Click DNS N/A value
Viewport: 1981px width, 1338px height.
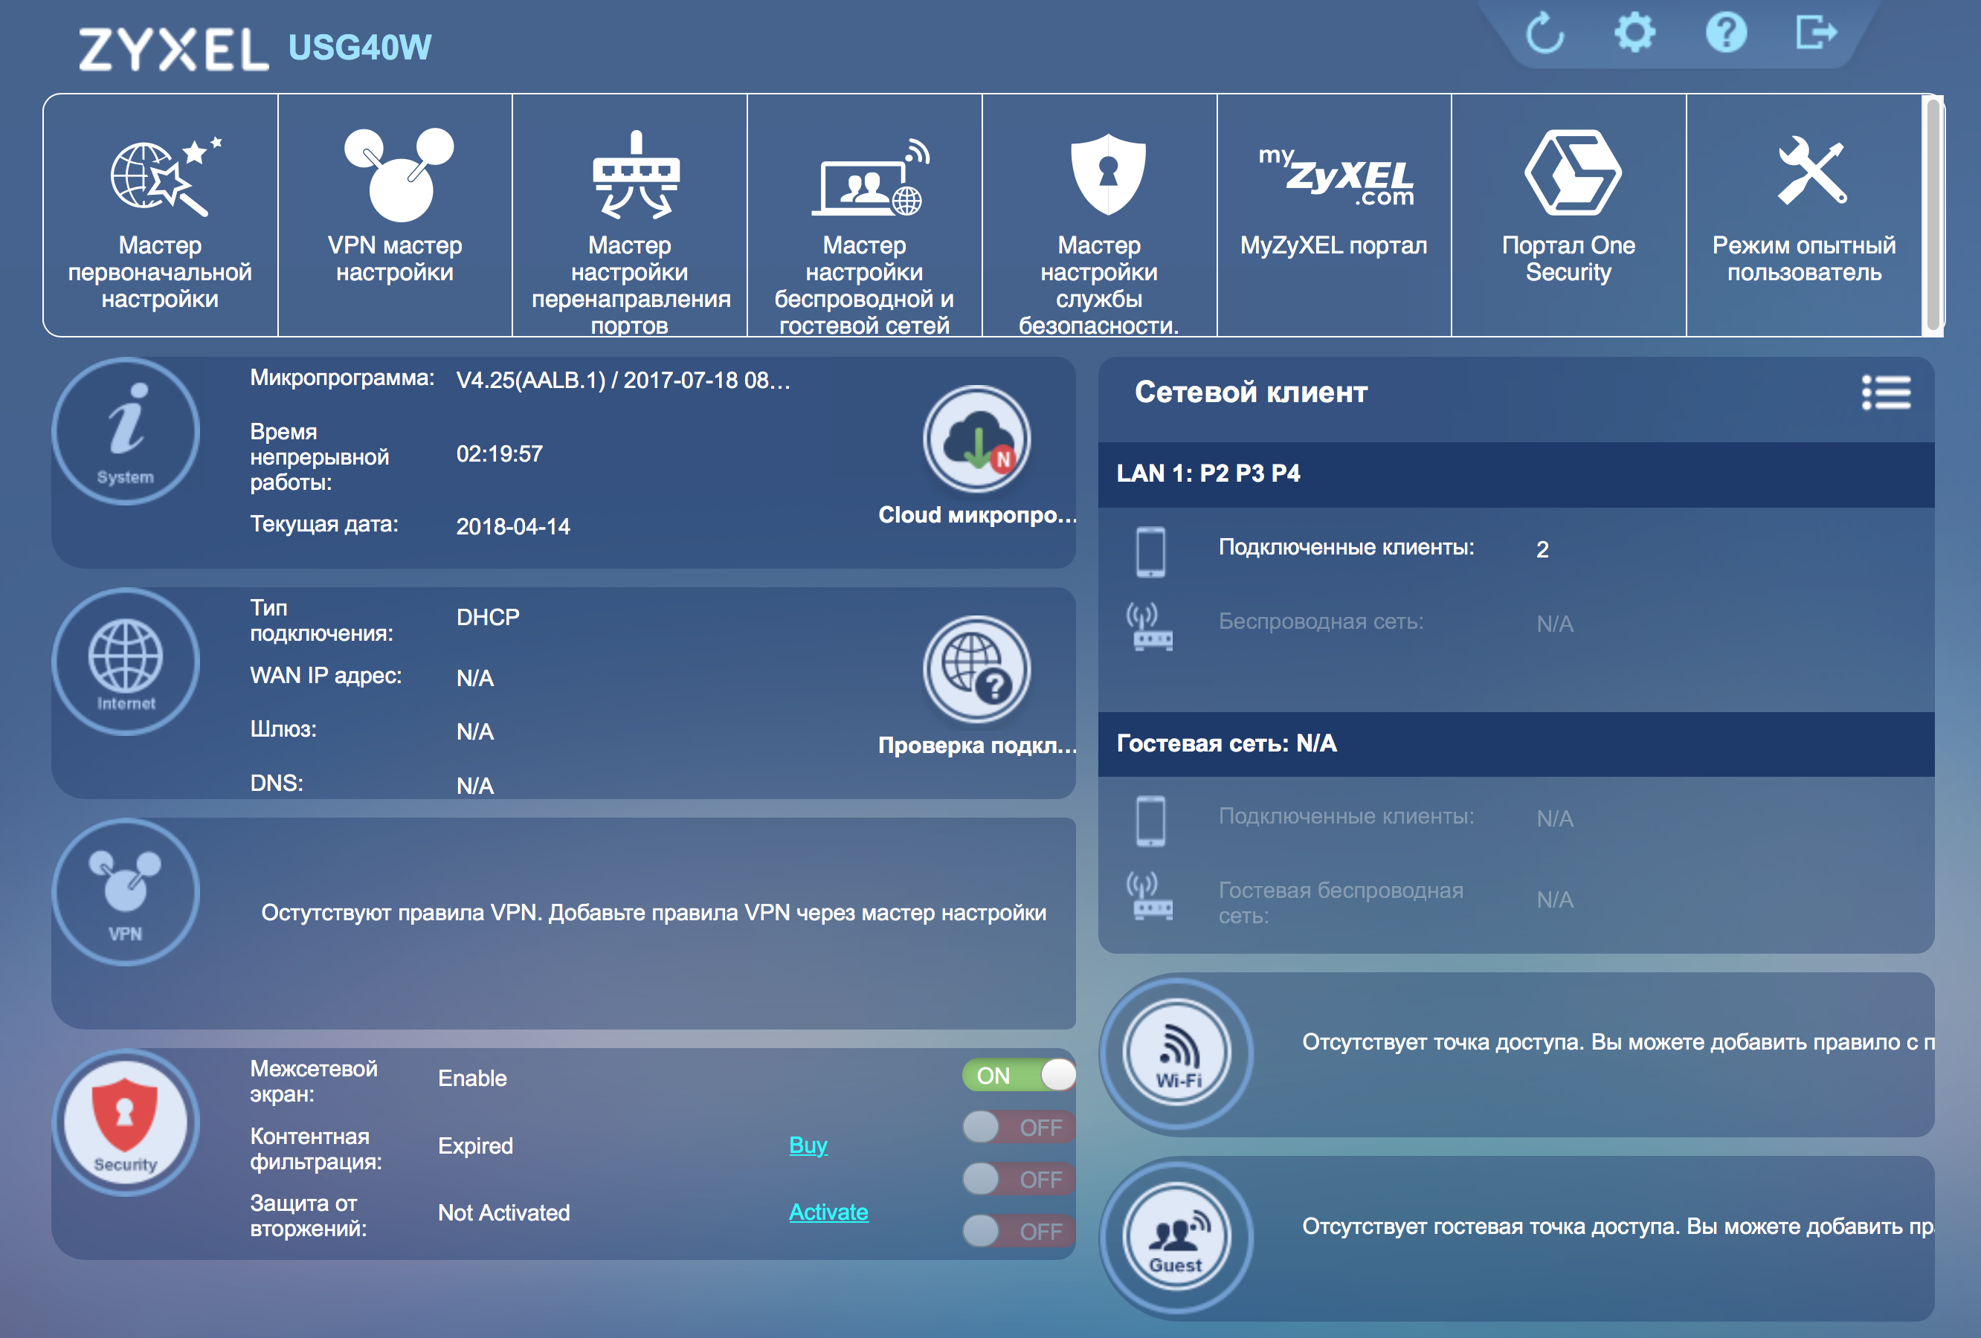[474, 786]
